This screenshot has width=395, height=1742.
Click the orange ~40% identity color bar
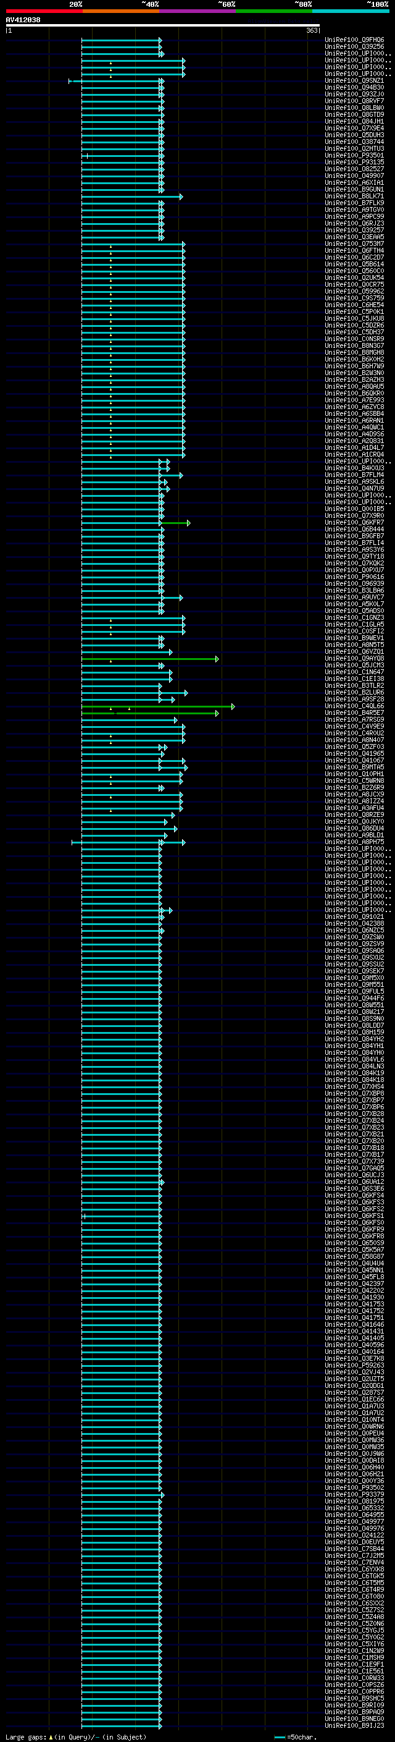[x=121, y=11]
